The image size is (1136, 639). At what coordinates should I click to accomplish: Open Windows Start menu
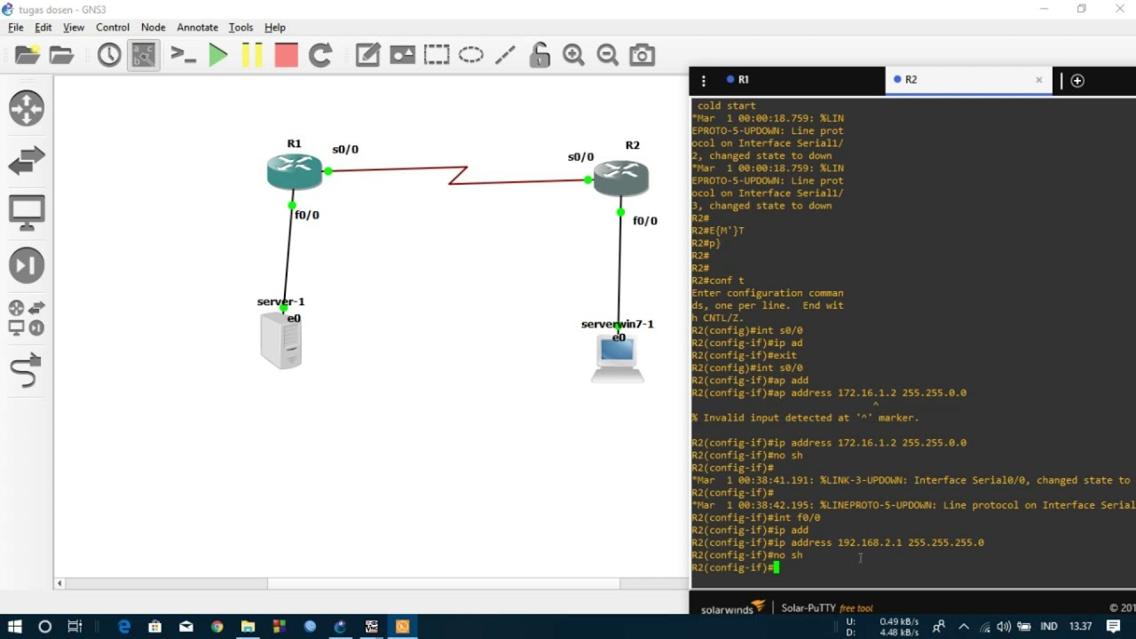click(x=15, y=626)
